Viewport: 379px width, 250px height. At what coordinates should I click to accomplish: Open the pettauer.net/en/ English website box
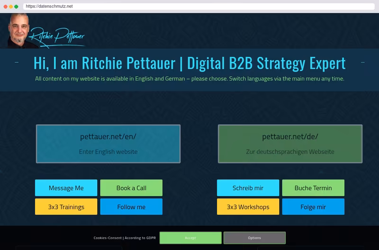click(108, 144)
